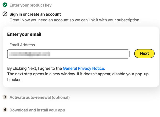Image resolution: width=160 pixels, height=117 pixels.
Task: Click the step 4 number circle
Action: pyautogui.click(x=5, y=110)
